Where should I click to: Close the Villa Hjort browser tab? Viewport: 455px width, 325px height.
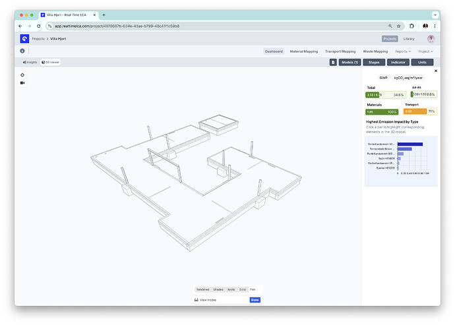pos(94,15)
